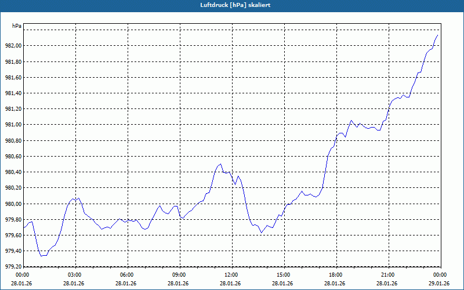
Task: Click the 980,00 y-axis label
Action: pyautogui.click(x=13, y=204)
